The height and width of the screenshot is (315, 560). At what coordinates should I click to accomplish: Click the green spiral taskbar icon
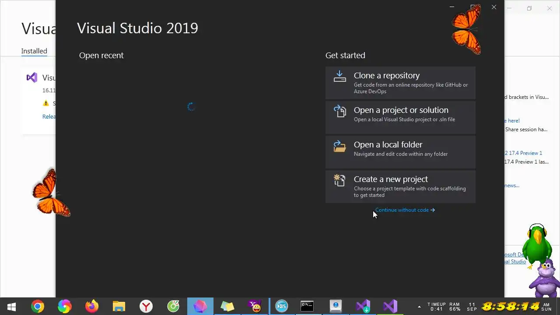(173, 306)
